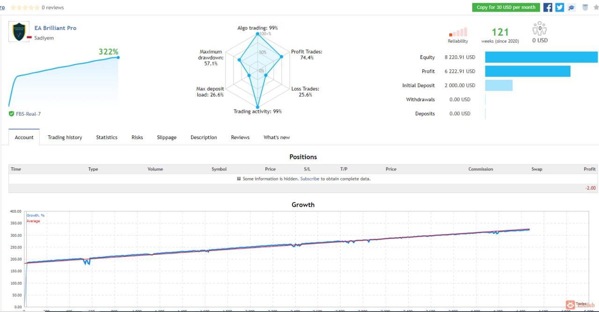
Task: Click Loss Trades: 25.6% label
Action: click(x=305, y=92)
